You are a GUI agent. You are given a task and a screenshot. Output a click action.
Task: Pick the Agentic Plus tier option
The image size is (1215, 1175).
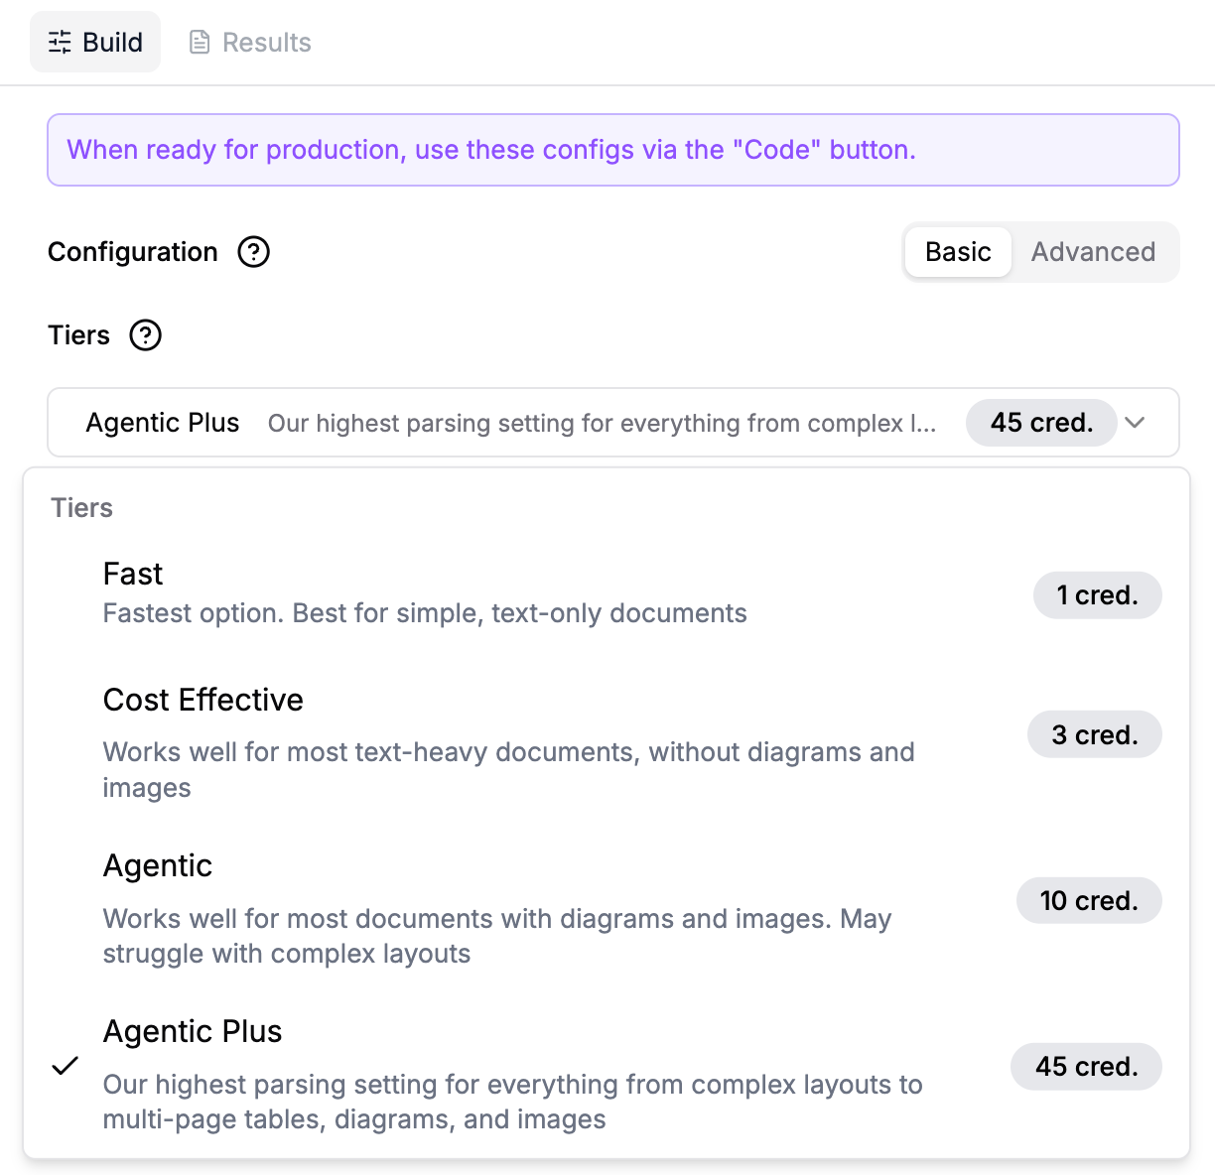point(512,1074)
